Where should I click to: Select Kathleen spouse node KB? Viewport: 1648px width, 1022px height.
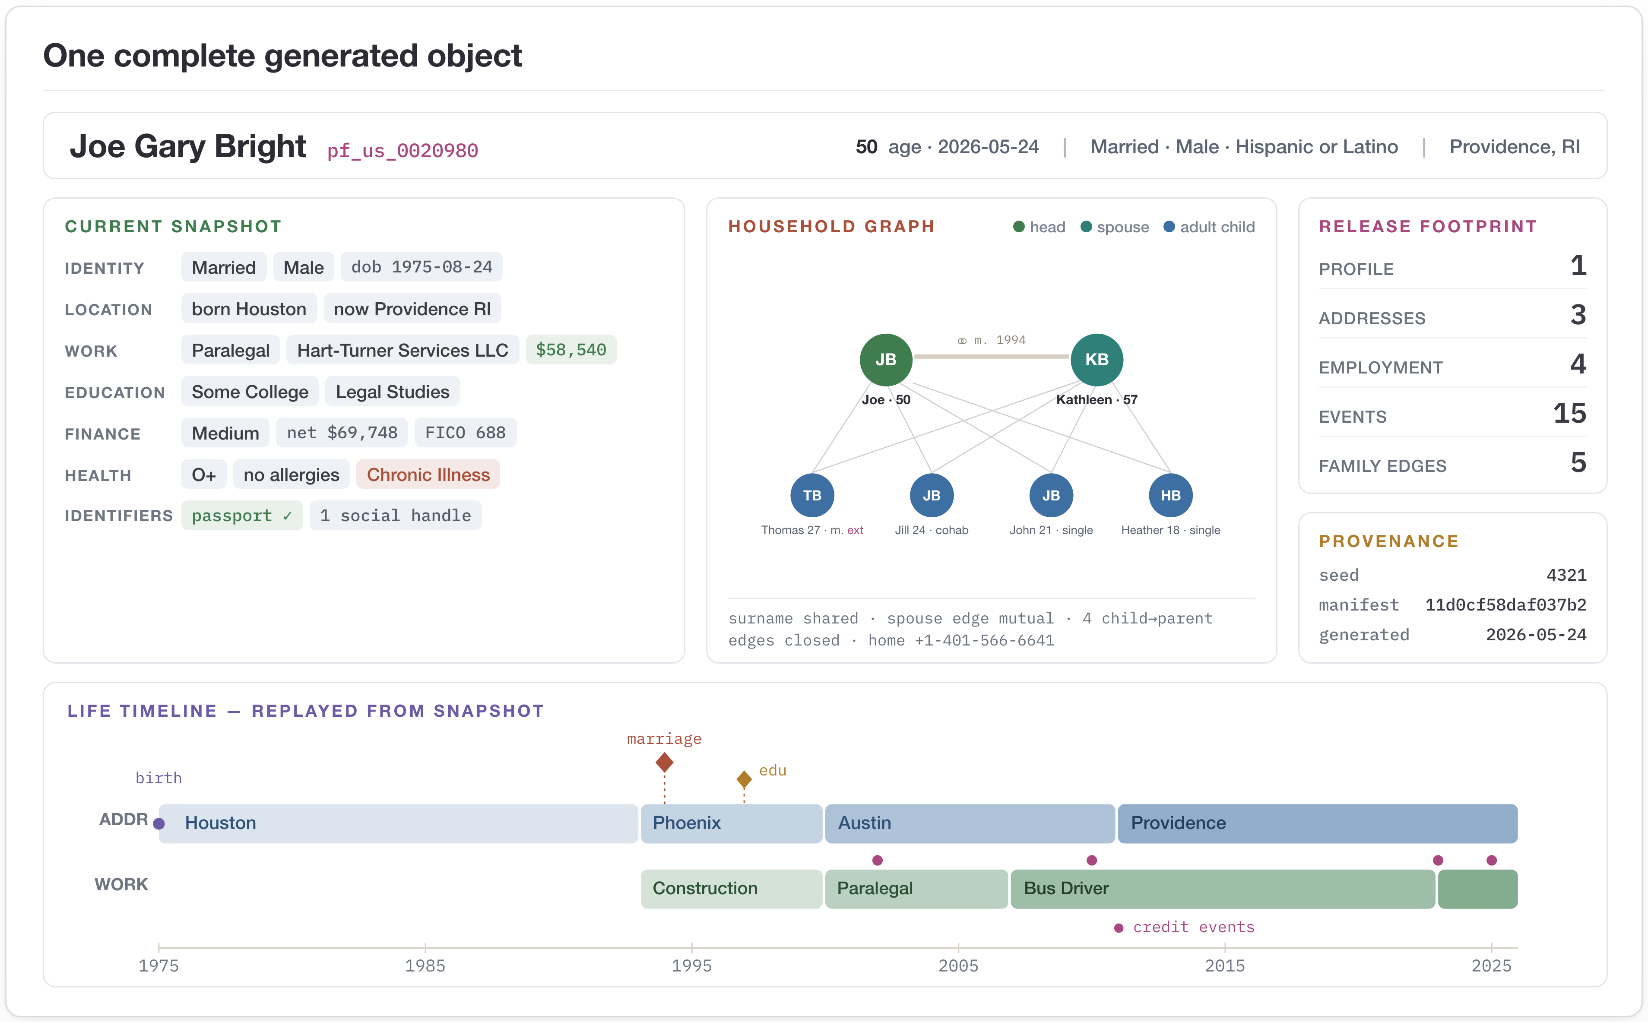pos(1097,360)
